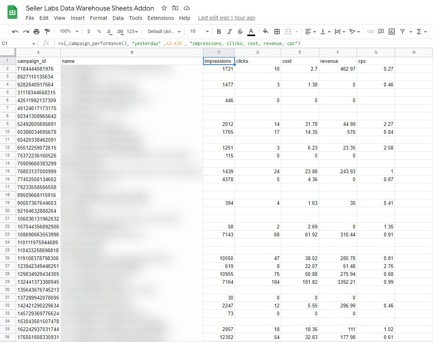Click the Insert link icon

pyautogui.click(x=370, y=32)
